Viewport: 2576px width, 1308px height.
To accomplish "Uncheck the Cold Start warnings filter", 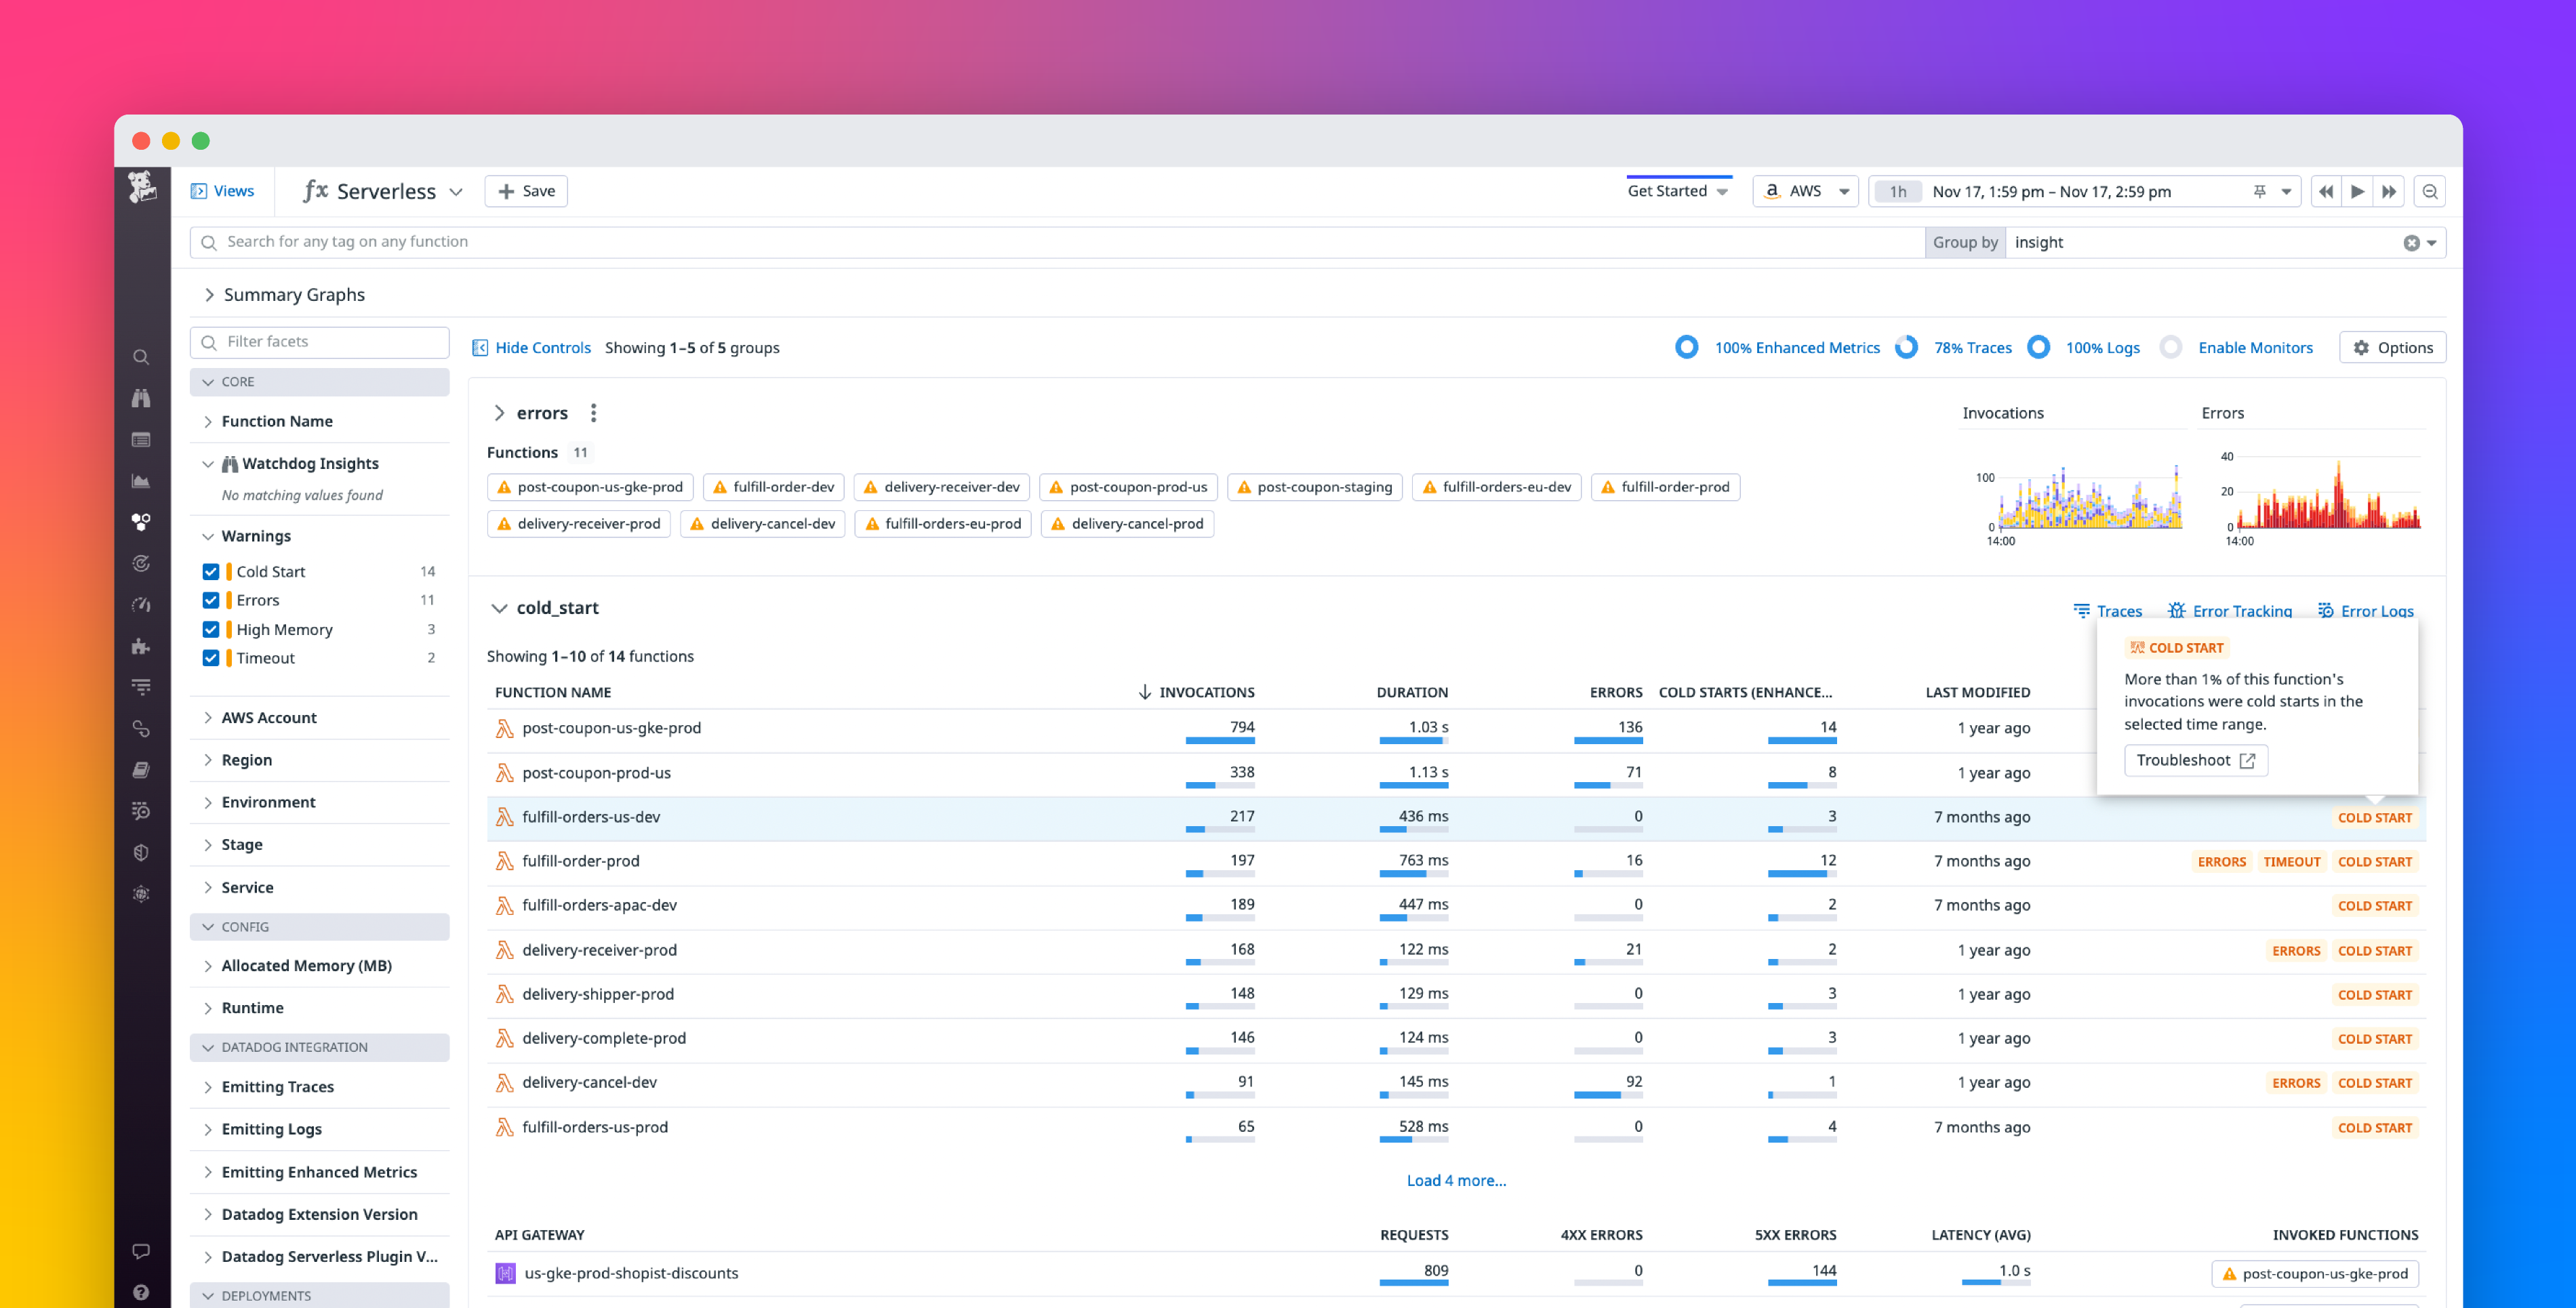I will coord(211,571).
